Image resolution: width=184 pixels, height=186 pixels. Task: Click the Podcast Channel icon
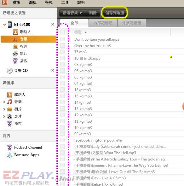click(9, 148)
